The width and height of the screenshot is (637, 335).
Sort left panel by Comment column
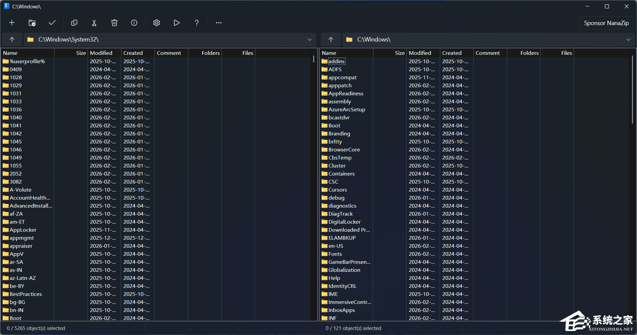click(x=171, y=53)
